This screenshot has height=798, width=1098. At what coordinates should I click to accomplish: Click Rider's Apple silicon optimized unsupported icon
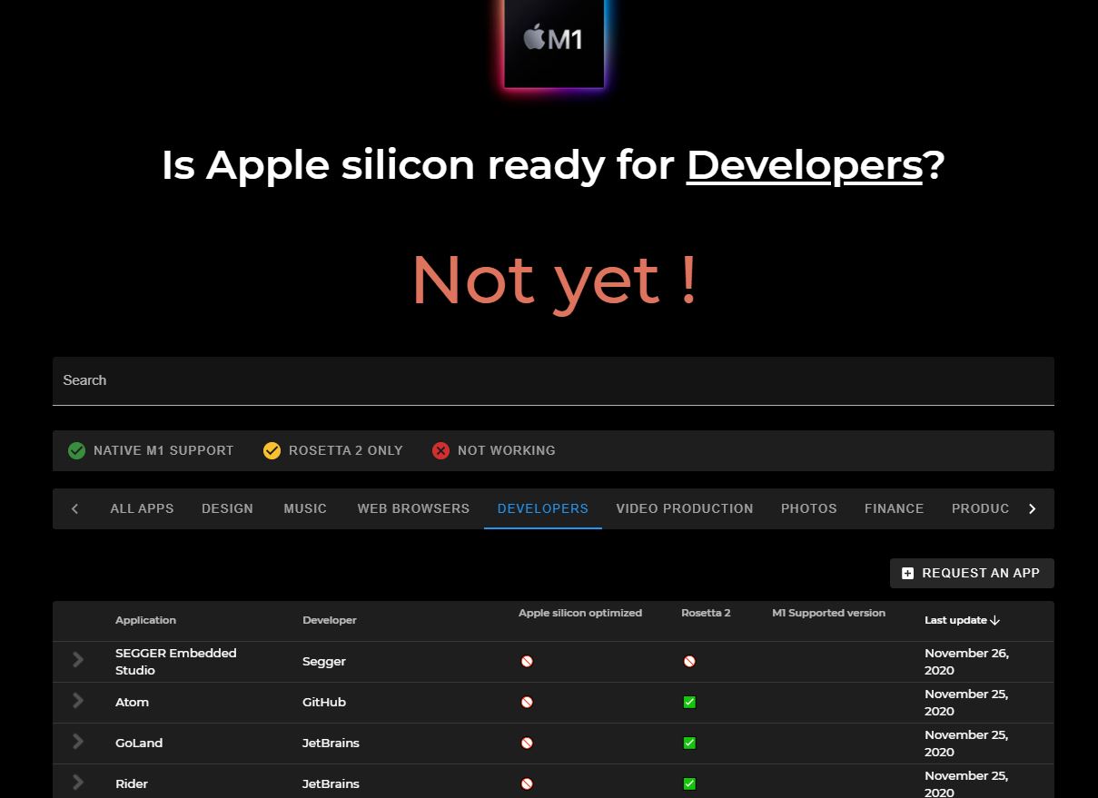click(527, 783)
